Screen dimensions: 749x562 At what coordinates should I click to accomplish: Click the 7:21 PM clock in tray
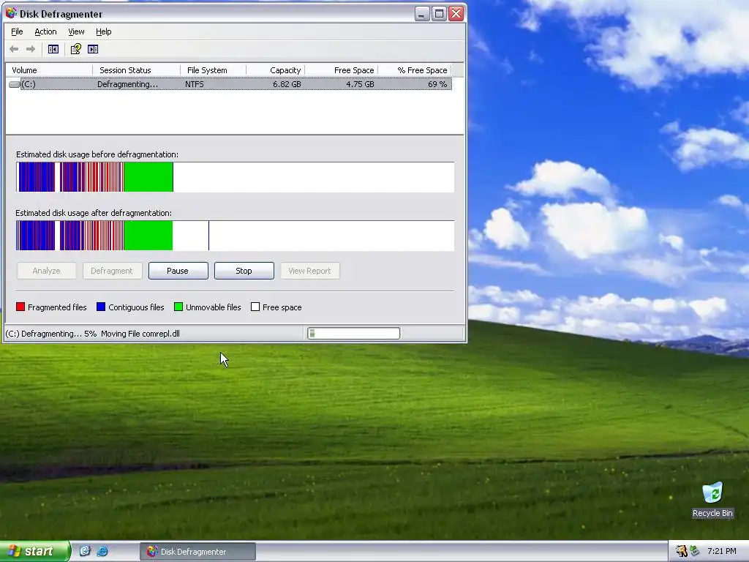[722, 551]
